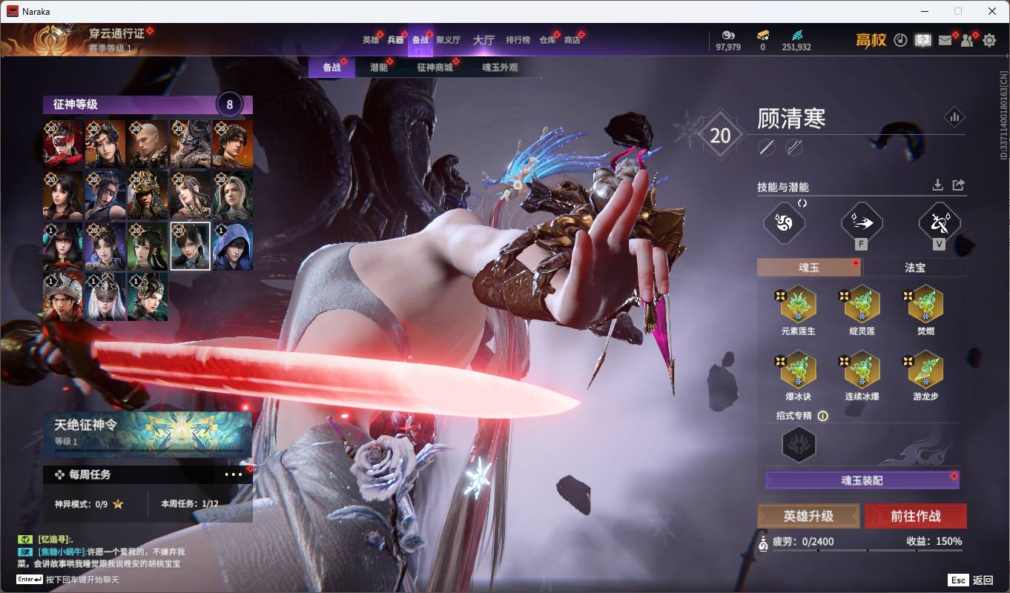Open the 商店 shop menu
The image size is (1010, 593).
click(572, 40)
